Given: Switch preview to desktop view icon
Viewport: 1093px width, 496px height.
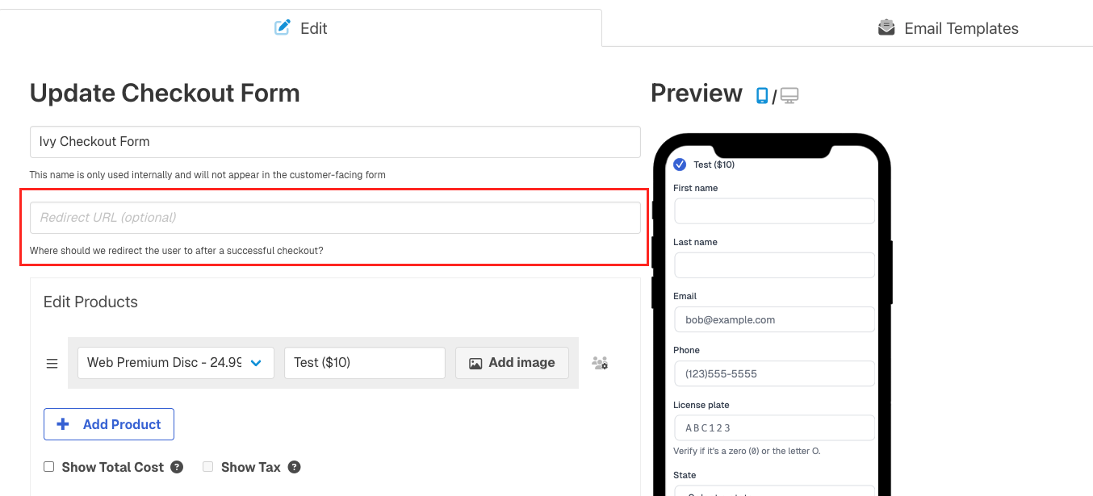Looking at the screenshot, I should [x=788, y=94].
